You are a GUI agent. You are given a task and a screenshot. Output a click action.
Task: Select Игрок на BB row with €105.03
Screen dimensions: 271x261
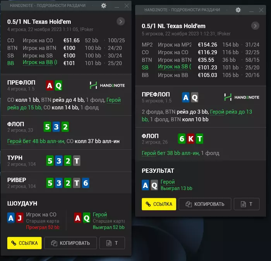point(201,75)
